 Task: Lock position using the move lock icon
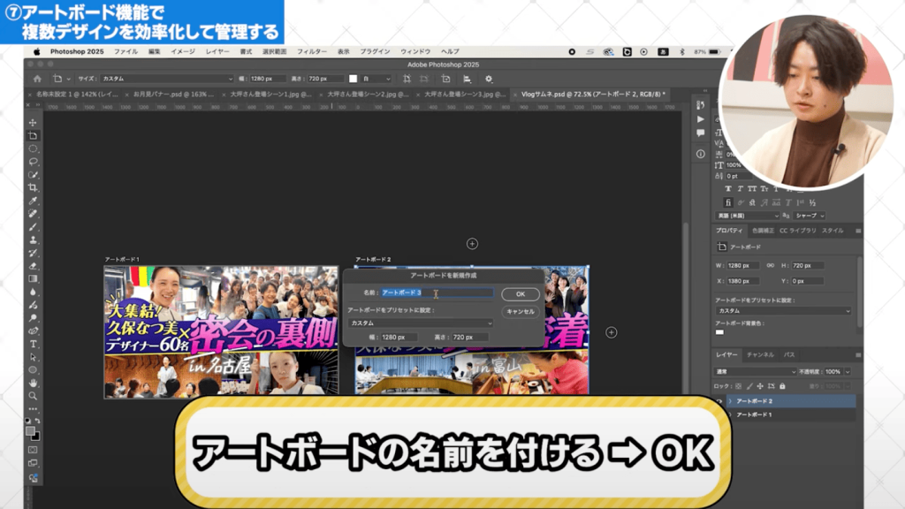tap(760, 386)
